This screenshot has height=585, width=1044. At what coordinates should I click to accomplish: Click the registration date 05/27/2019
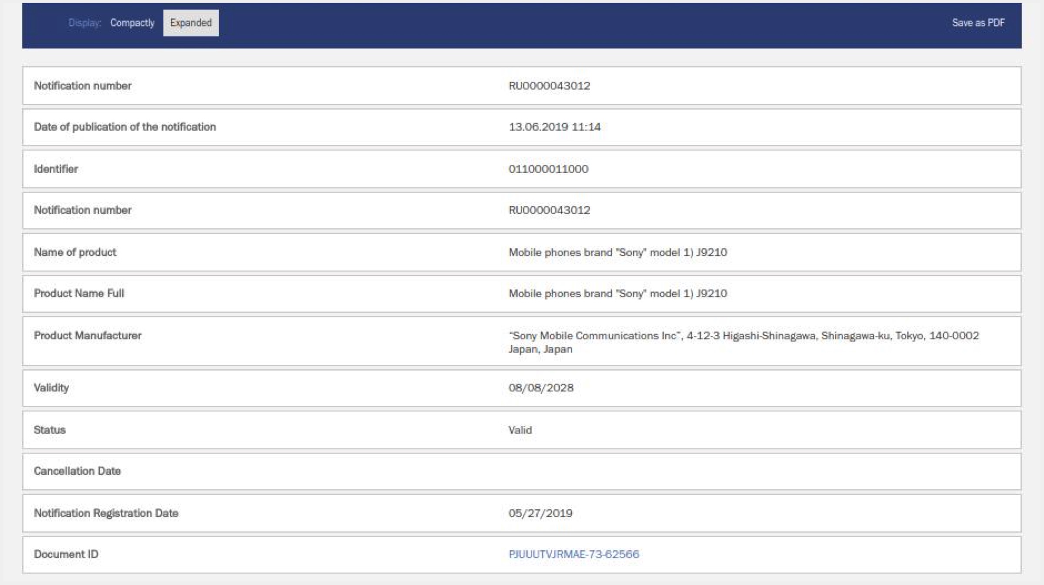(x=540, y=513)
